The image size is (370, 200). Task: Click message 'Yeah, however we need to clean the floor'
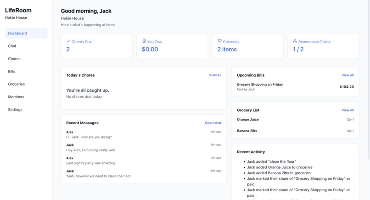(98, 176)
